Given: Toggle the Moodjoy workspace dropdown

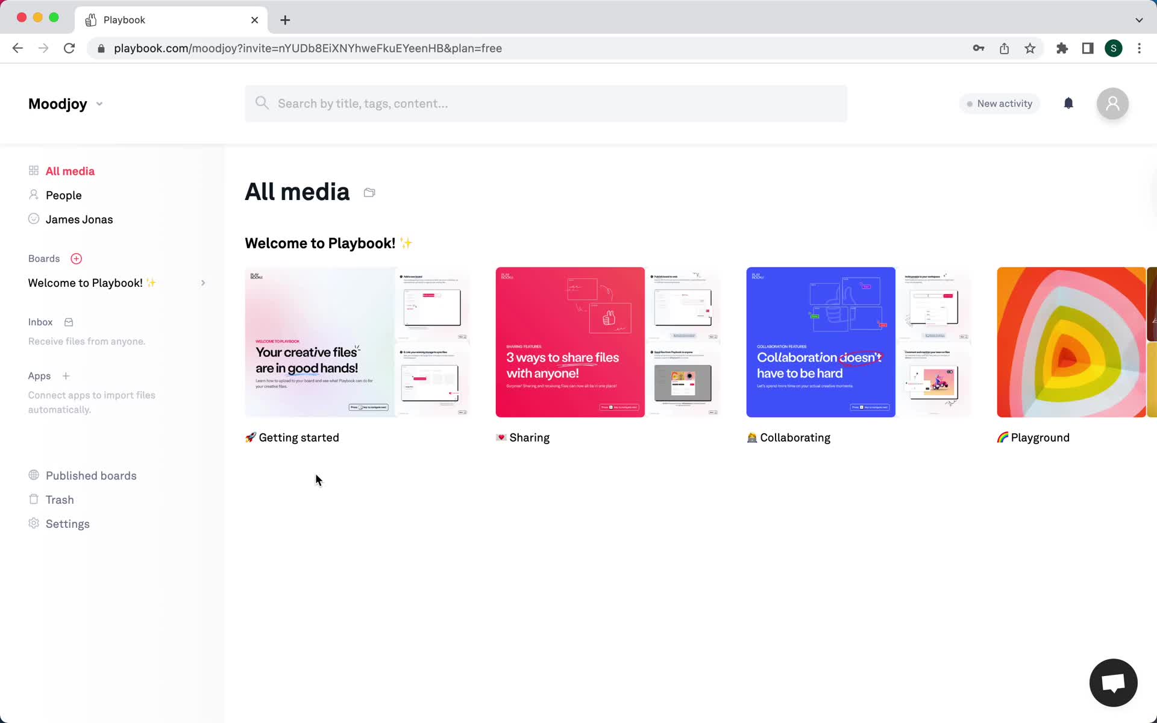Looking at the screenshot, I should (99, 103).
